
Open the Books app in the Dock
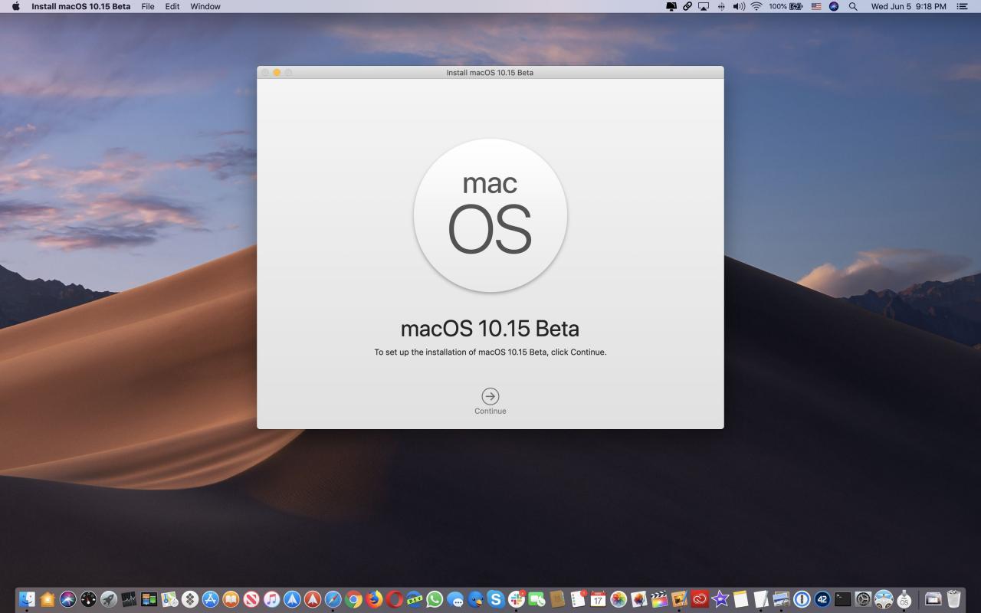pyautogui.click(x=231, y=599)
